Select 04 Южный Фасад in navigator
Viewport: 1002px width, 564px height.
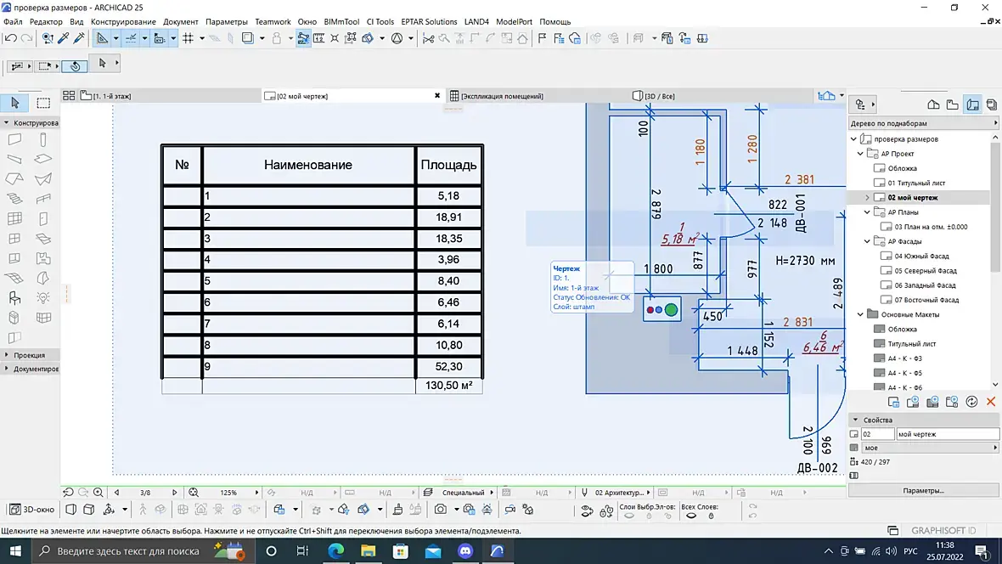[921, 256]
